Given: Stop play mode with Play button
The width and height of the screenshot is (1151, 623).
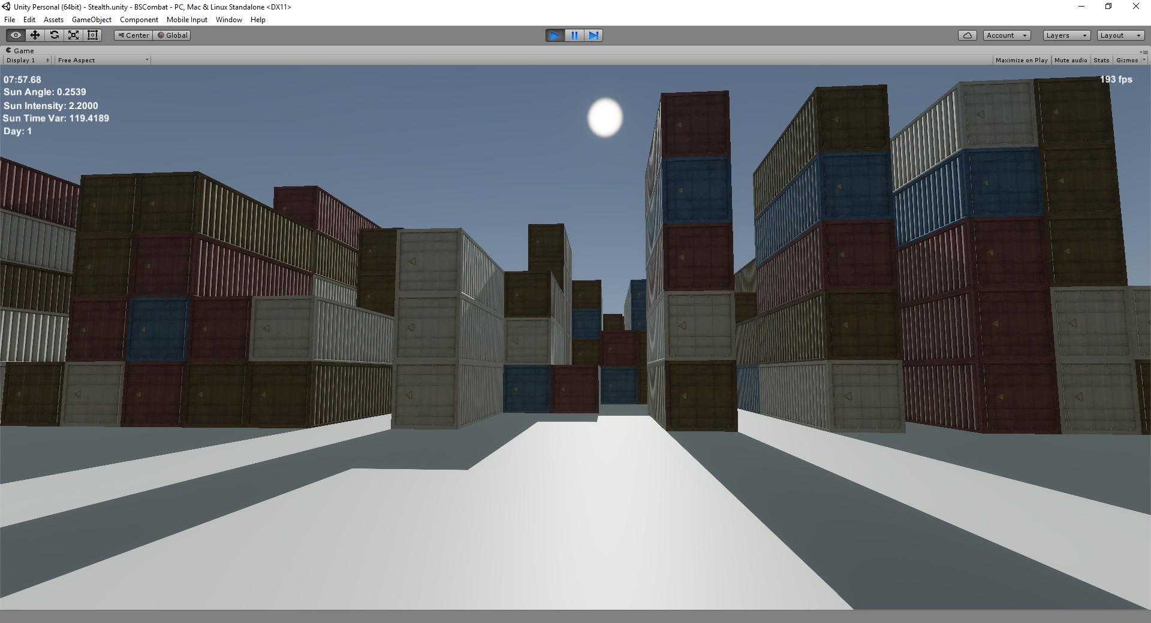Looking at the screenshot, I should tap(555, 35).
